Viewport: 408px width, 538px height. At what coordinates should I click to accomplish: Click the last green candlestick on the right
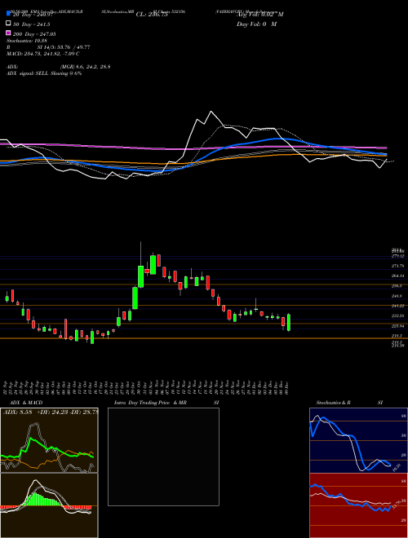tap(289, 323)
